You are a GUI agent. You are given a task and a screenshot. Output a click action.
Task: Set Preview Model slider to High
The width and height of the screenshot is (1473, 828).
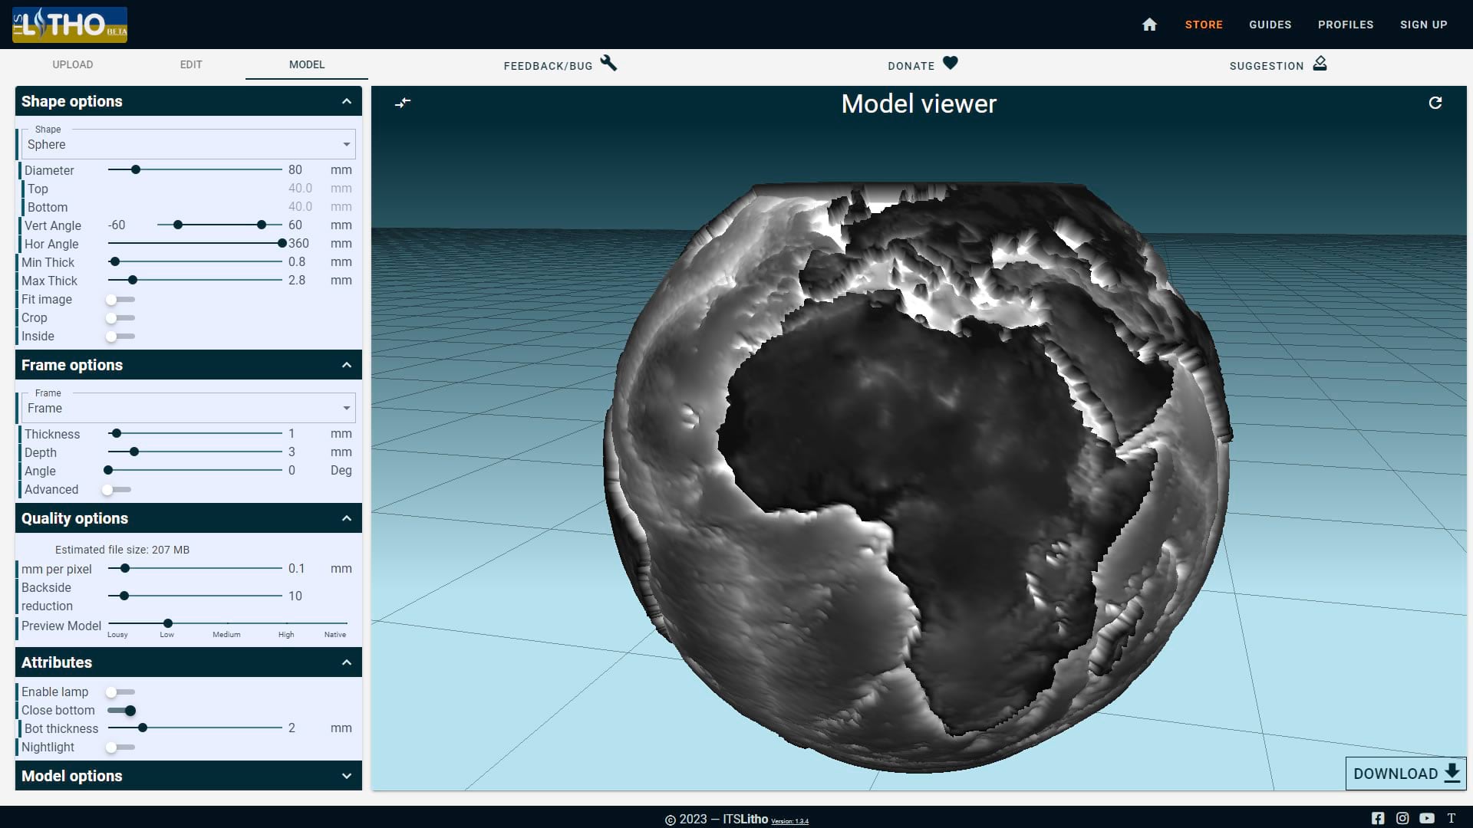(286, 623)
